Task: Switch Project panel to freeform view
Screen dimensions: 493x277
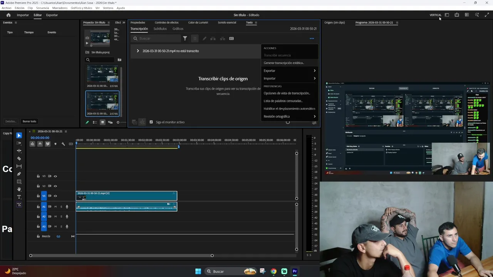Action: pyautogui.click(x=110, y=122)
